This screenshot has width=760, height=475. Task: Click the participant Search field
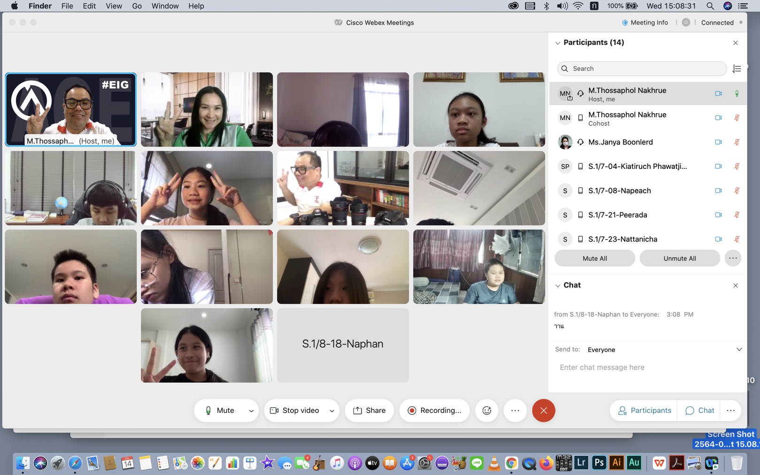(x=642, y=69)
